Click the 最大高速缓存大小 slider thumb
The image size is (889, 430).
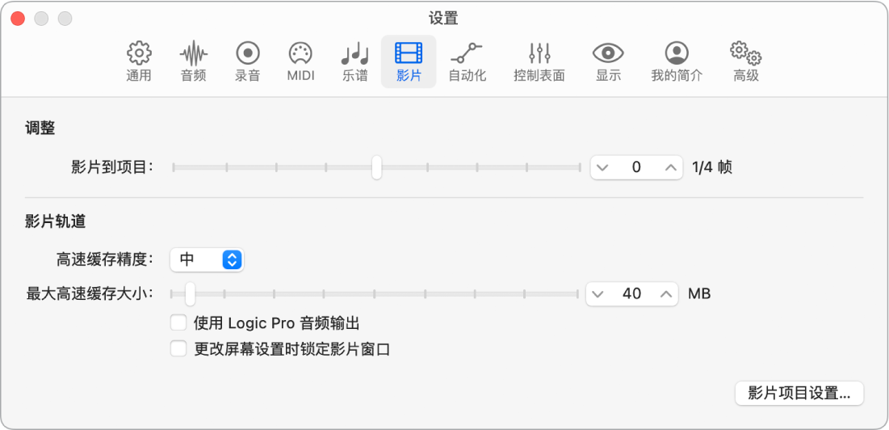click(190, 294)
